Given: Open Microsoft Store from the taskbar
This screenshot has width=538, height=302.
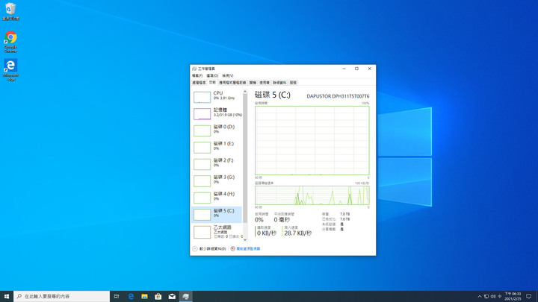Looking at the screenshot, I should (158, 296).
